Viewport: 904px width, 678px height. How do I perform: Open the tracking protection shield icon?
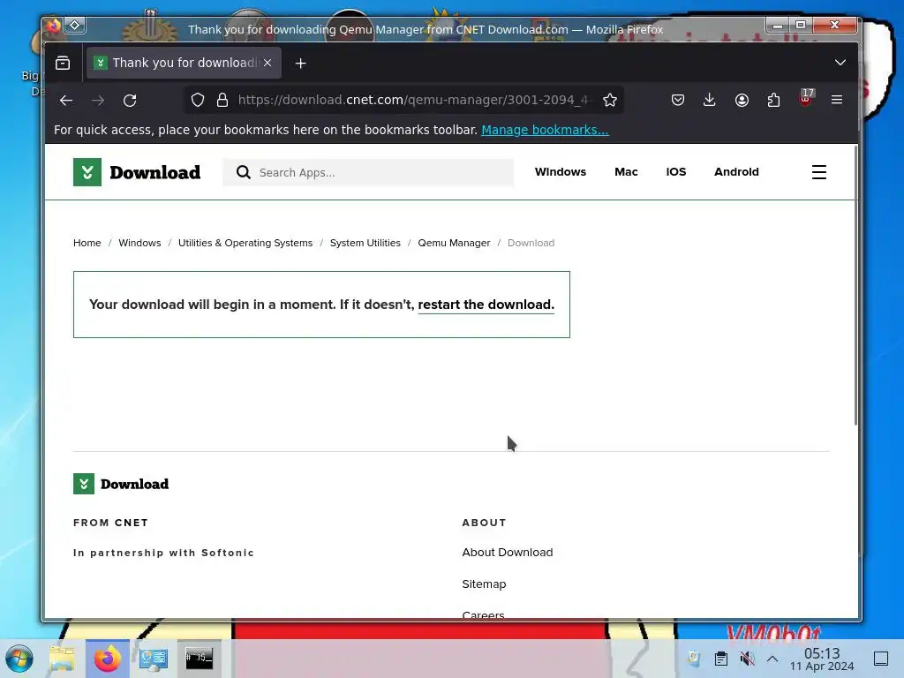coord(198,101)
